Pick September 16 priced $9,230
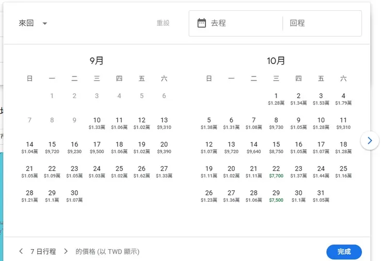382x261 pixels. (74, 147)
